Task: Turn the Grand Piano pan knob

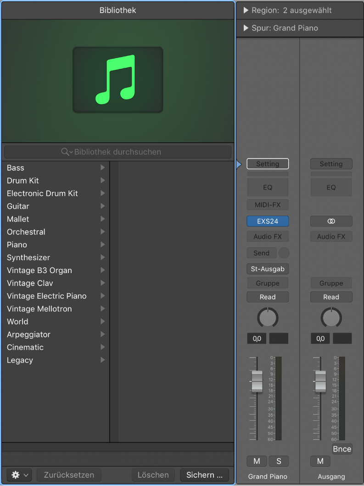Action: [268, 318]
